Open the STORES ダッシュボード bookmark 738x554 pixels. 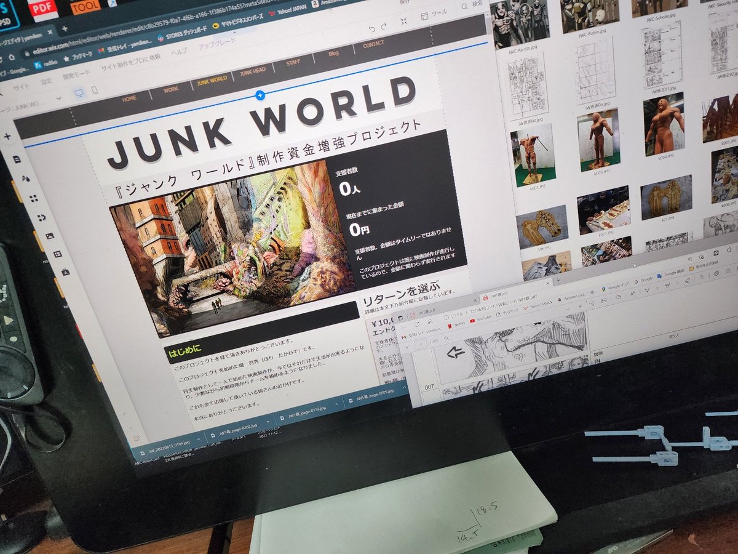coord(183,34)
